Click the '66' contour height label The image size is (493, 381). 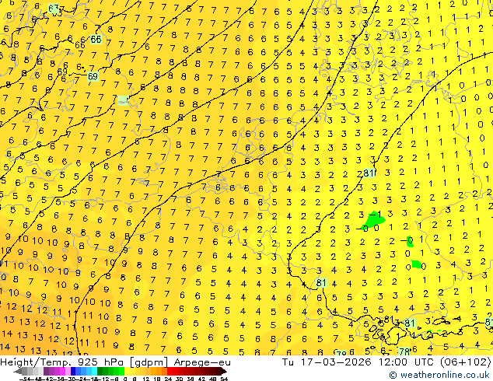pyautogui.click(x=96, y=40)
